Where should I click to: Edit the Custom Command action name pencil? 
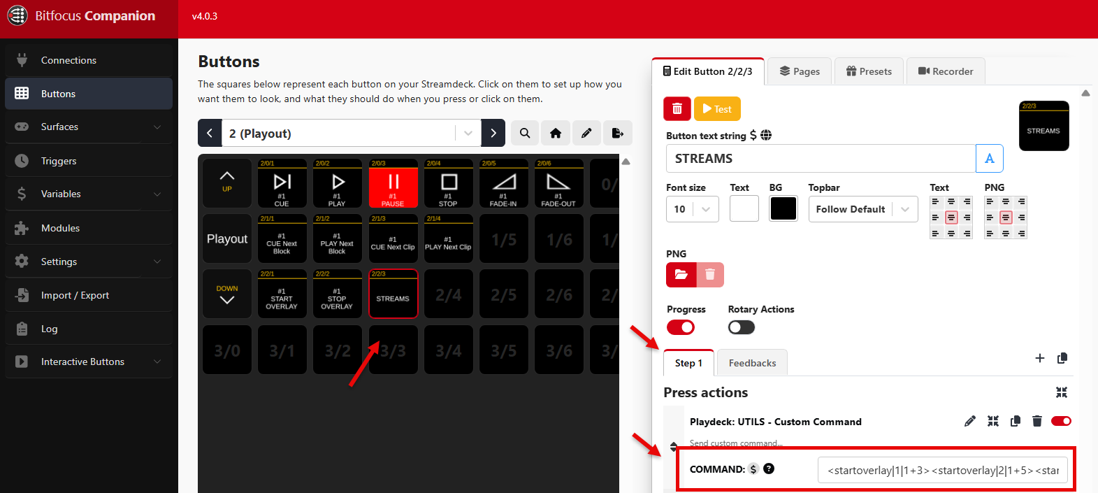pos(970,421)
